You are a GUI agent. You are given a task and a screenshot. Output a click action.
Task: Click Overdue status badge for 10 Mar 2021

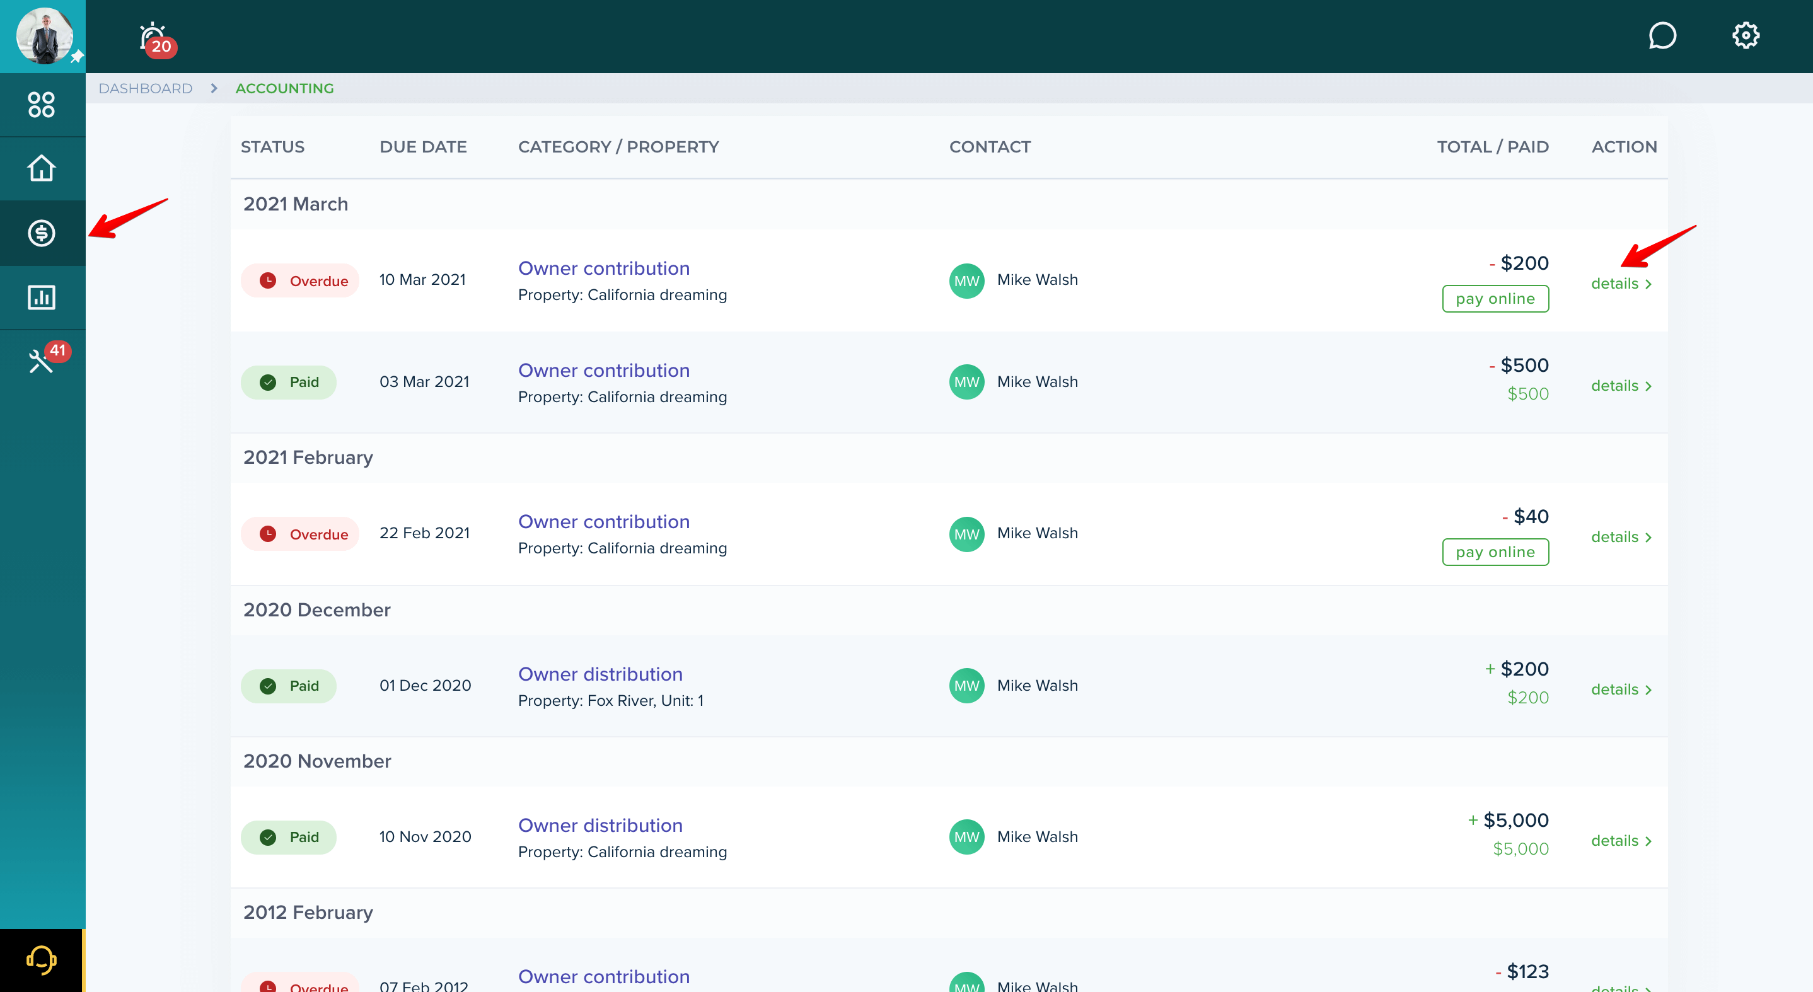[300, 280]
